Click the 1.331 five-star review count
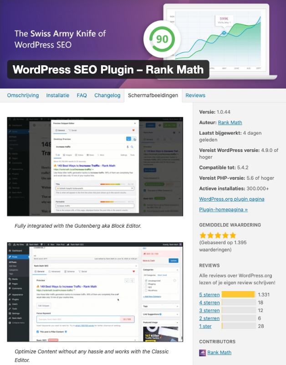Screen dimensions: 286x365 coord(264,295)
